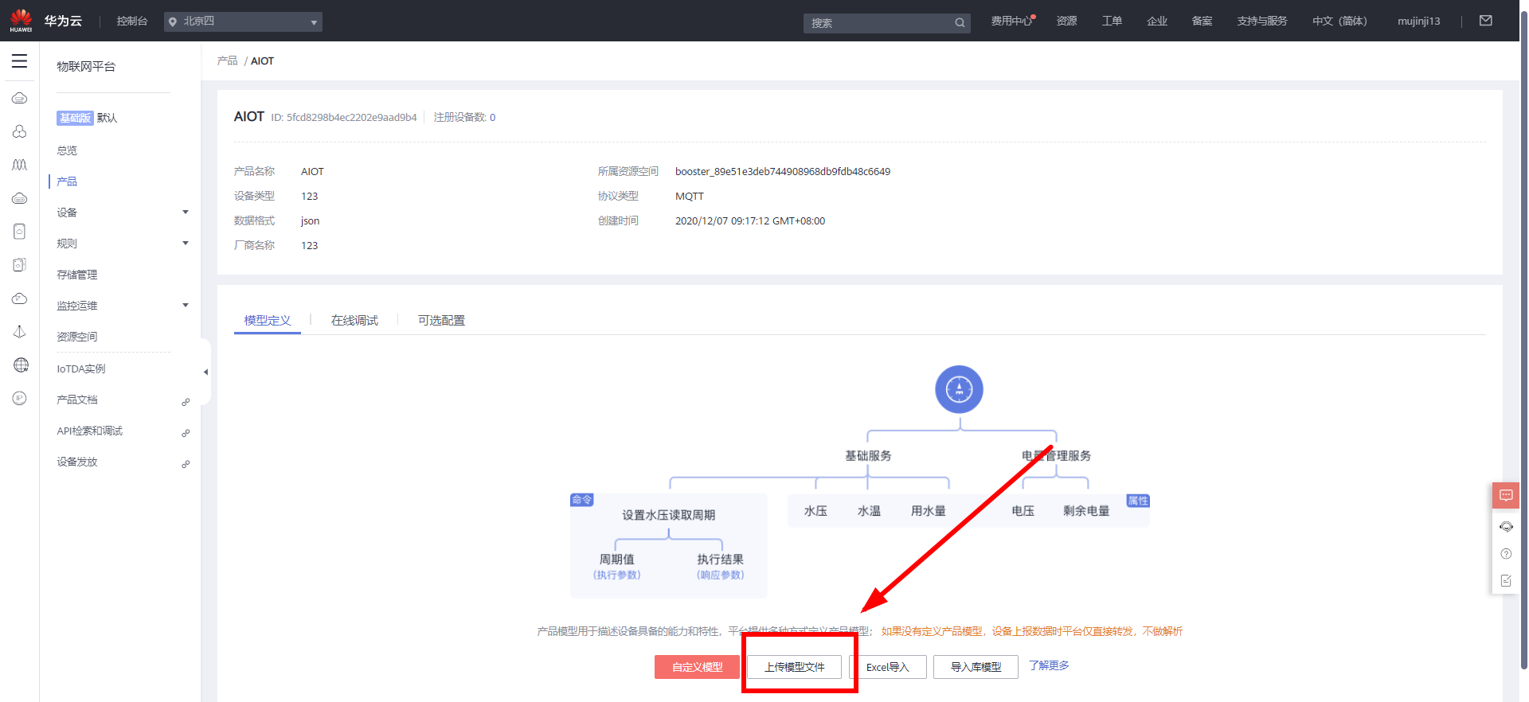Click the 电压 property in the model
The height and width of the screenshot is (702, 1529).
tap(1023, 511)
